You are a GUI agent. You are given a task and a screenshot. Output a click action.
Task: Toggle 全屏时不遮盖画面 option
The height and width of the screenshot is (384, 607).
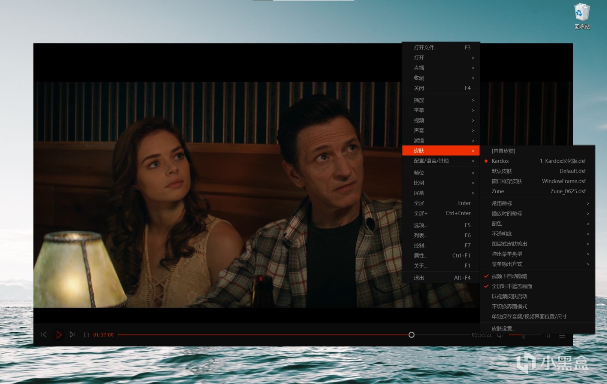click(x=538, y=286)
